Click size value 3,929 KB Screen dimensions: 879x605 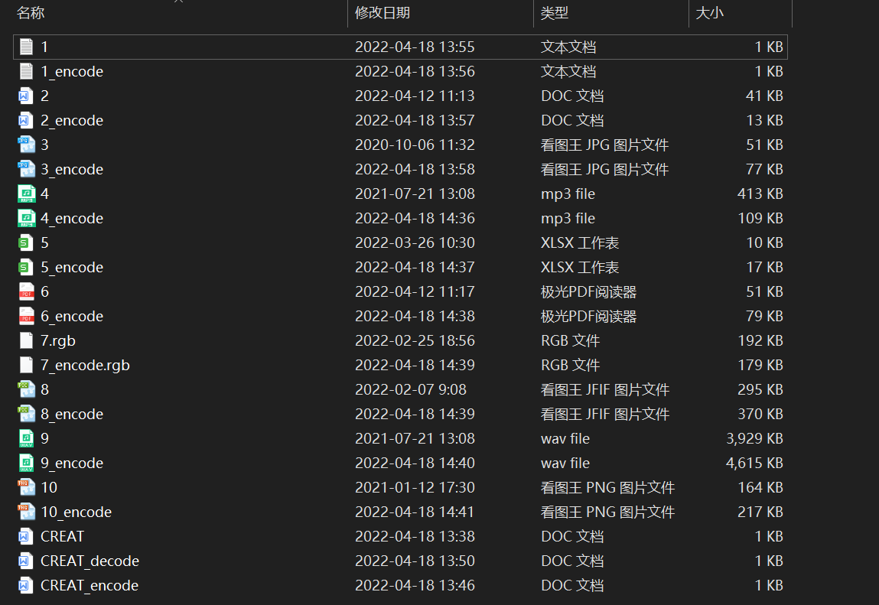754,438
